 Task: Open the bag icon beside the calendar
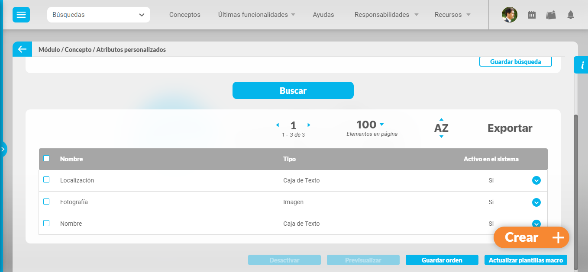pos(551,15)
